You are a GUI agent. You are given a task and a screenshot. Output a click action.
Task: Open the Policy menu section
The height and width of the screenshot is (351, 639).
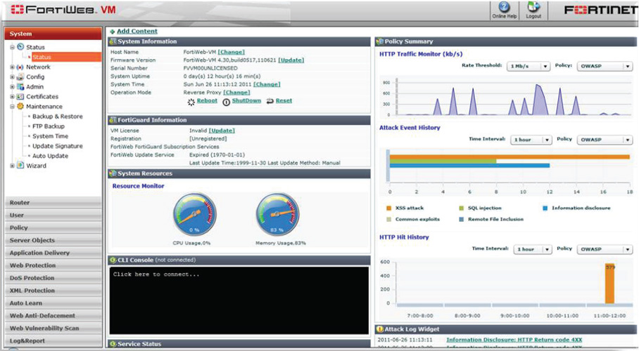coord(53,227)
